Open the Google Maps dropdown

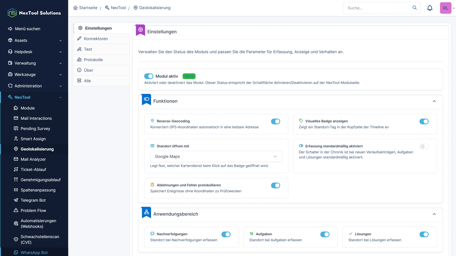pyautogui.click(x=216, y=156)
